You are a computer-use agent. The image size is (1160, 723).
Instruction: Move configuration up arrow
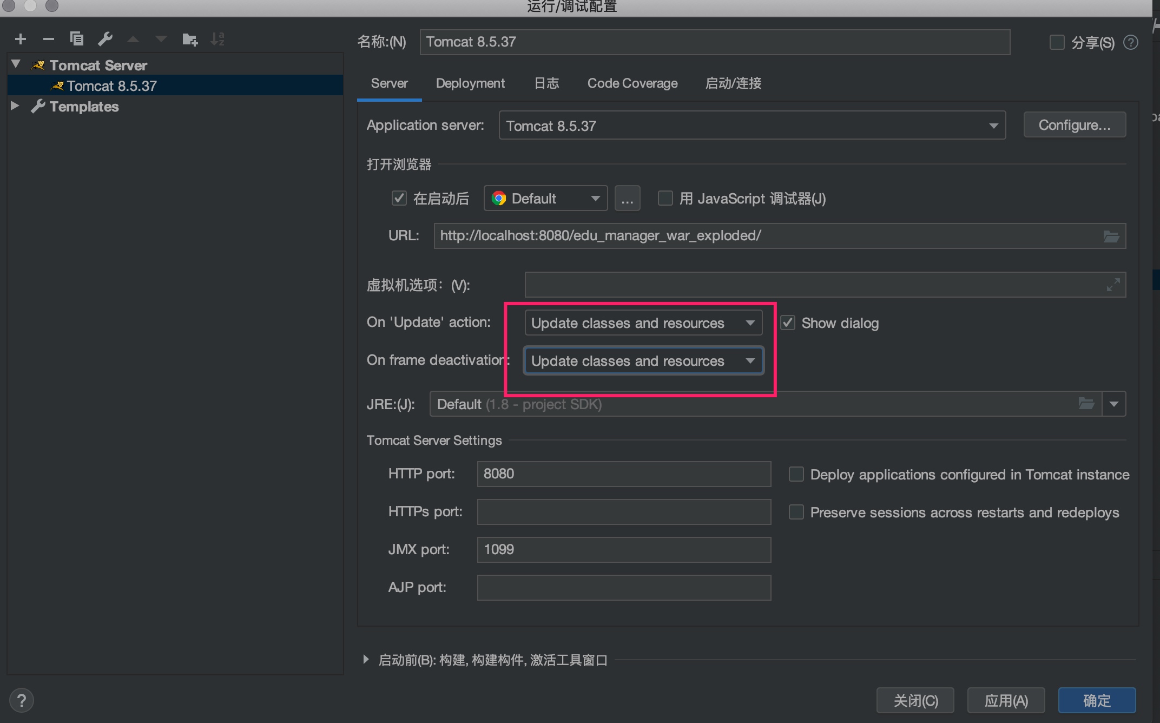pyautogui.click(x=133, y=39)
